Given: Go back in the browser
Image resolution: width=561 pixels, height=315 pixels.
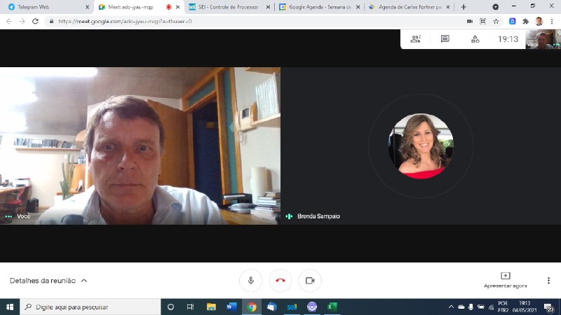Looking at the screenshot, I should point(9,22).
